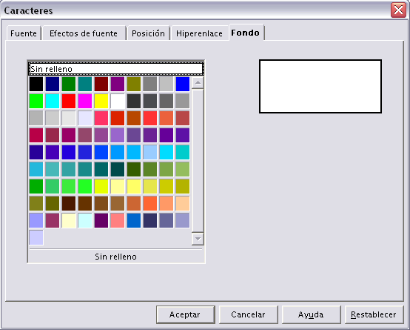
Task: Select the pale cyan swatch in ninth row
Action: click(x=85, y=220)
